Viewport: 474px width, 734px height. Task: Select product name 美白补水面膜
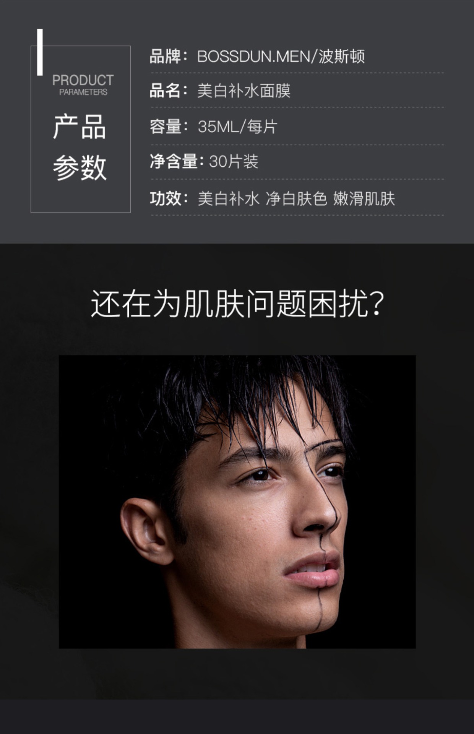coord(244,91)
